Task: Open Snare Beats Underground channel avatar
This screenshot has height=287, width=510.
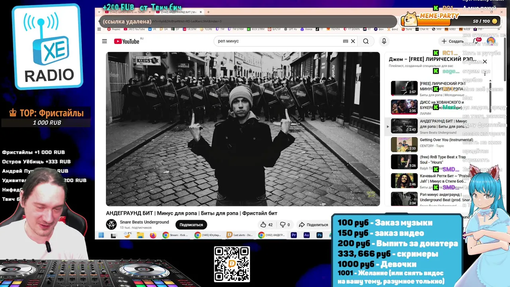Action: click(111, 224)
